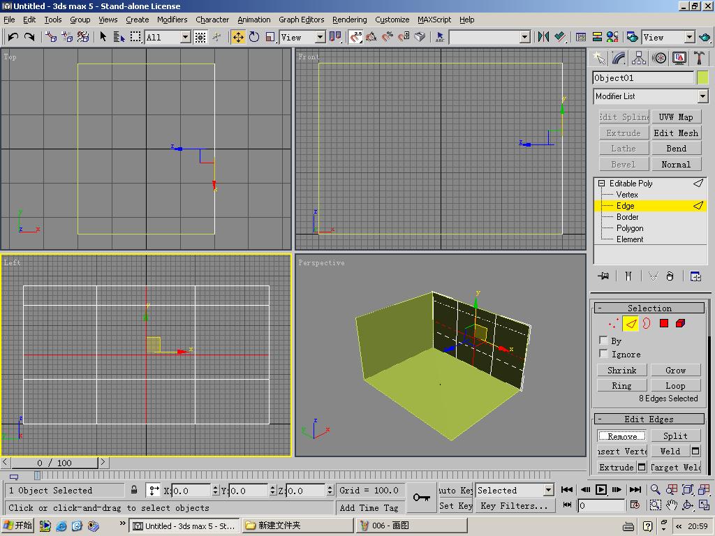Select the Move transform tool
Image resolution: width=715 pixels, height=536 pixels.
[238, 37]
